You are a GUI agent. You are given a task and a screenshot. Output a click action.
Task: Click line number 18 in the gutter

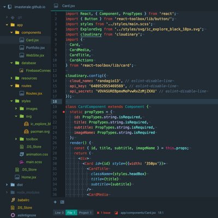(x=55, y=101)
